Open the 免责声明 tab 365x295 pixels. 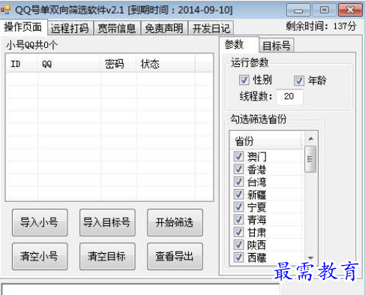pyautogui.click(x=164, y=28)
